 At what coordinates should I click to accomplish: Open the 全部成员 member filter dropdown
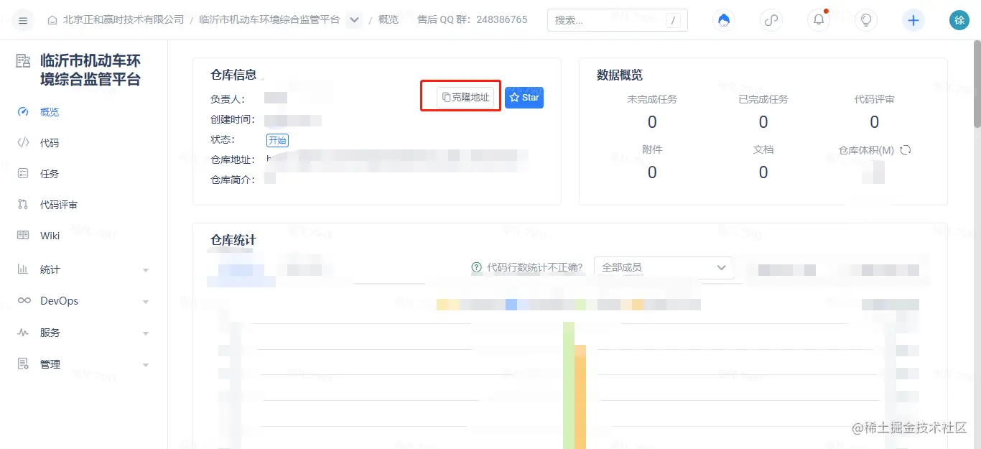point(664,267)
